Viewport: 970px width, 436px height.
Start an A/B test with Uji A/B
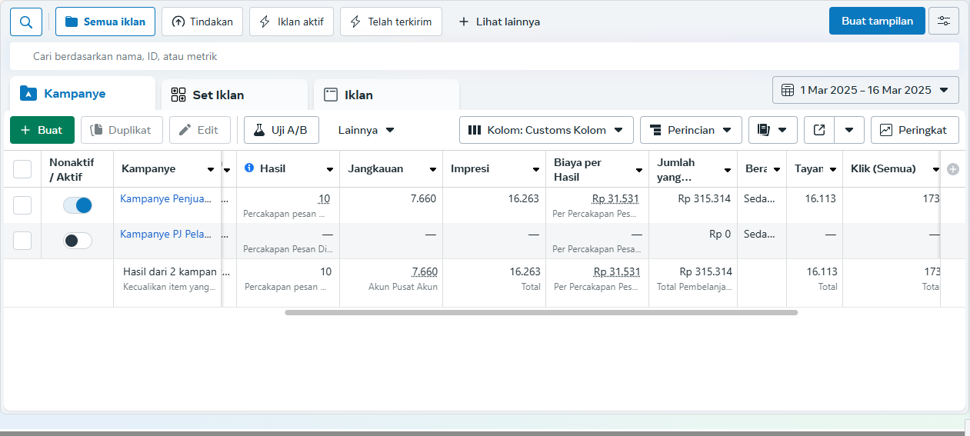pos(281,130)
